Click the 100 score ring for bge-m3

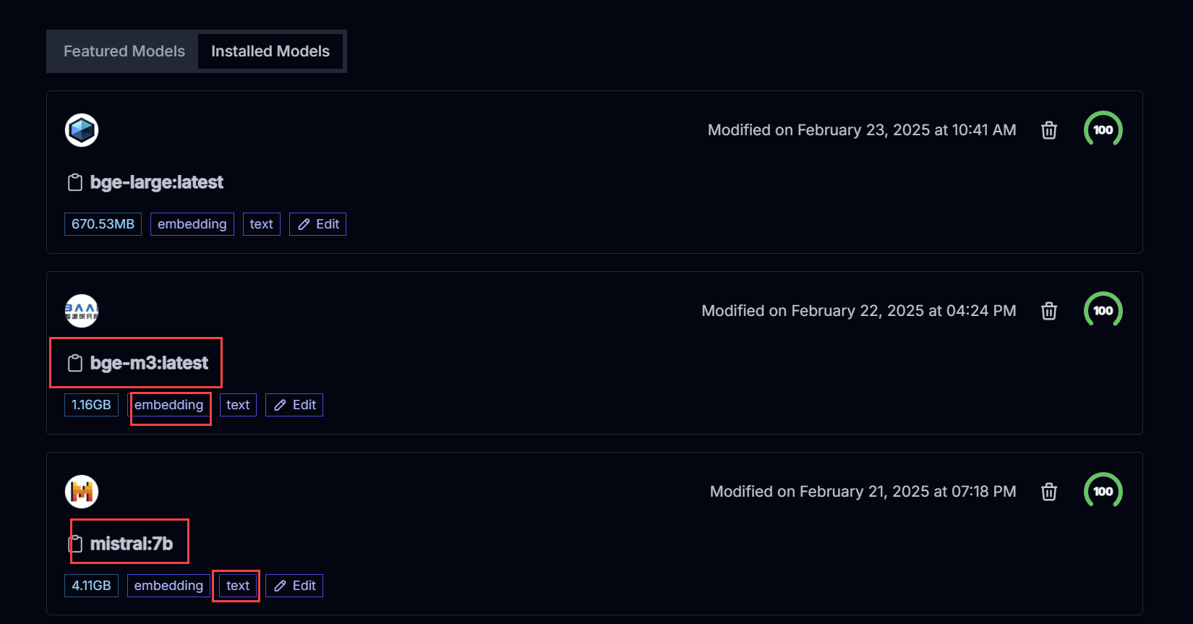tap(1103, 311)
